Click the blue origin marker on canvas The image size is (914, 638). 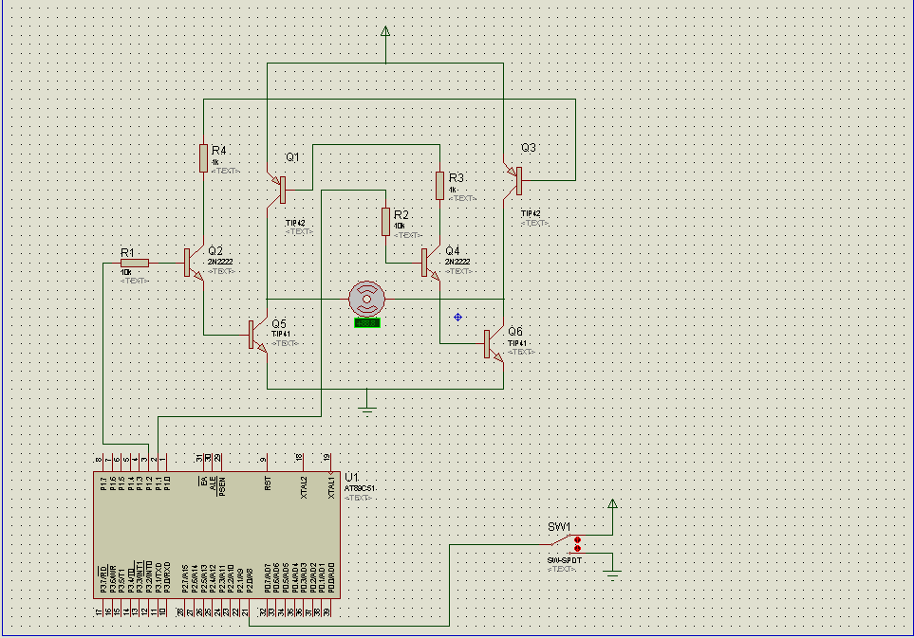[457, 317]
